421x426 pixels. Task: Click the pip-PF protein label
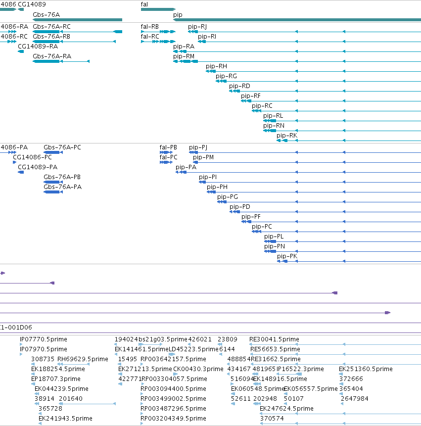[251, 217]
